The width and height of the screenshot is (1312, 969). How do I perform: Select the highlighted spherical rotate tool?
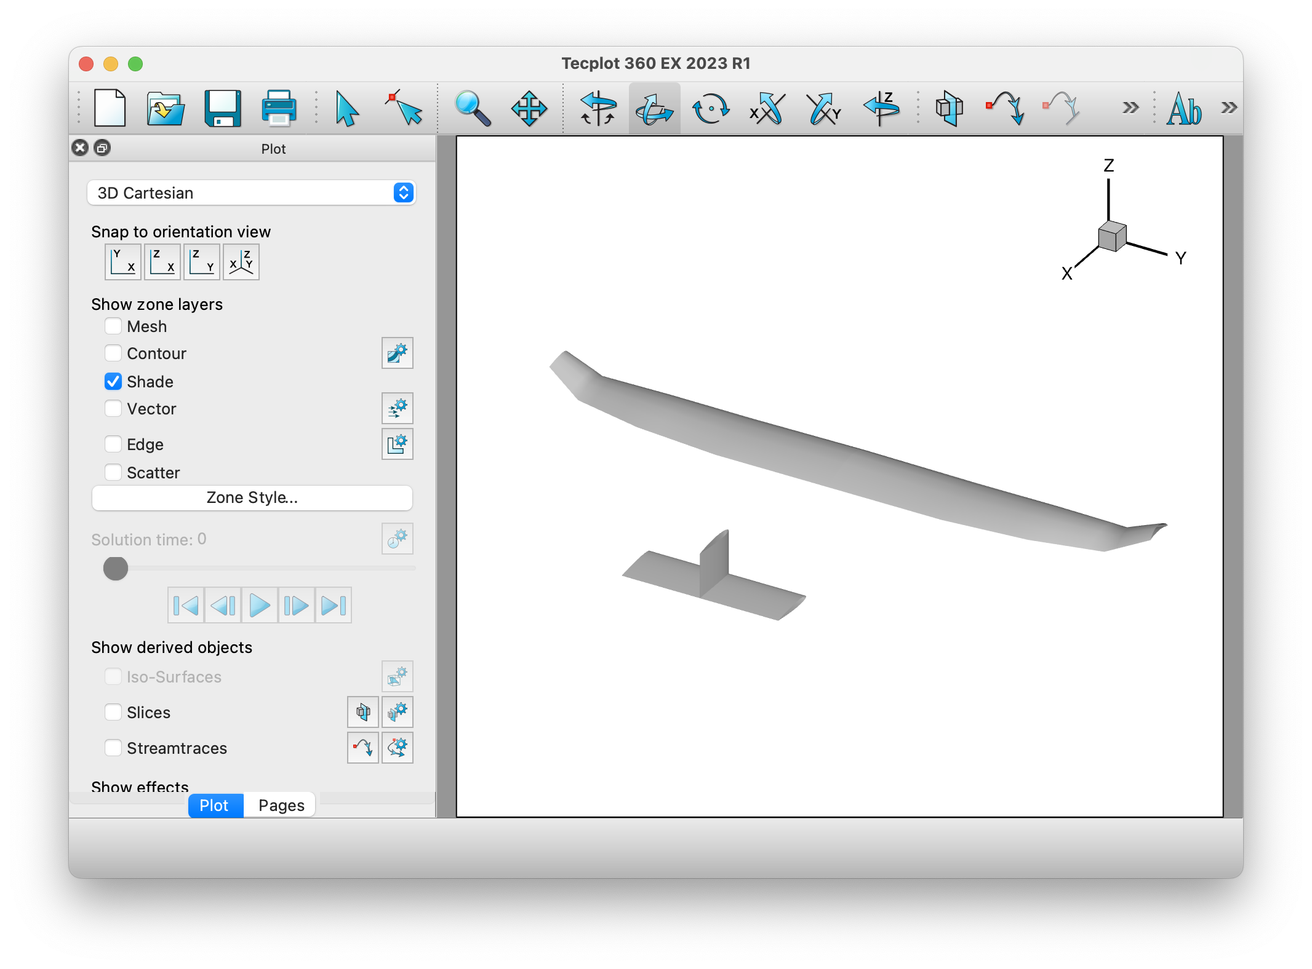(x=654, y=108)
